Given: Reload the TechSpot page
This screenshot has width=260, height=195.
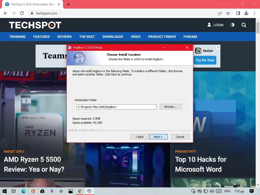Looking at the screenshot, I should (x=22, y=13).
